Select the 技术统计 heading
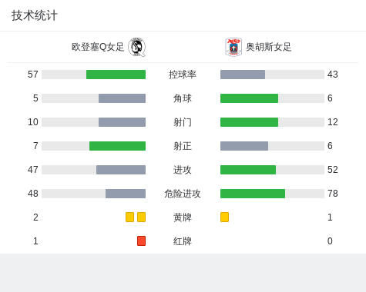The height and width of the screenshot is (292, 366). tap(35, 15)
